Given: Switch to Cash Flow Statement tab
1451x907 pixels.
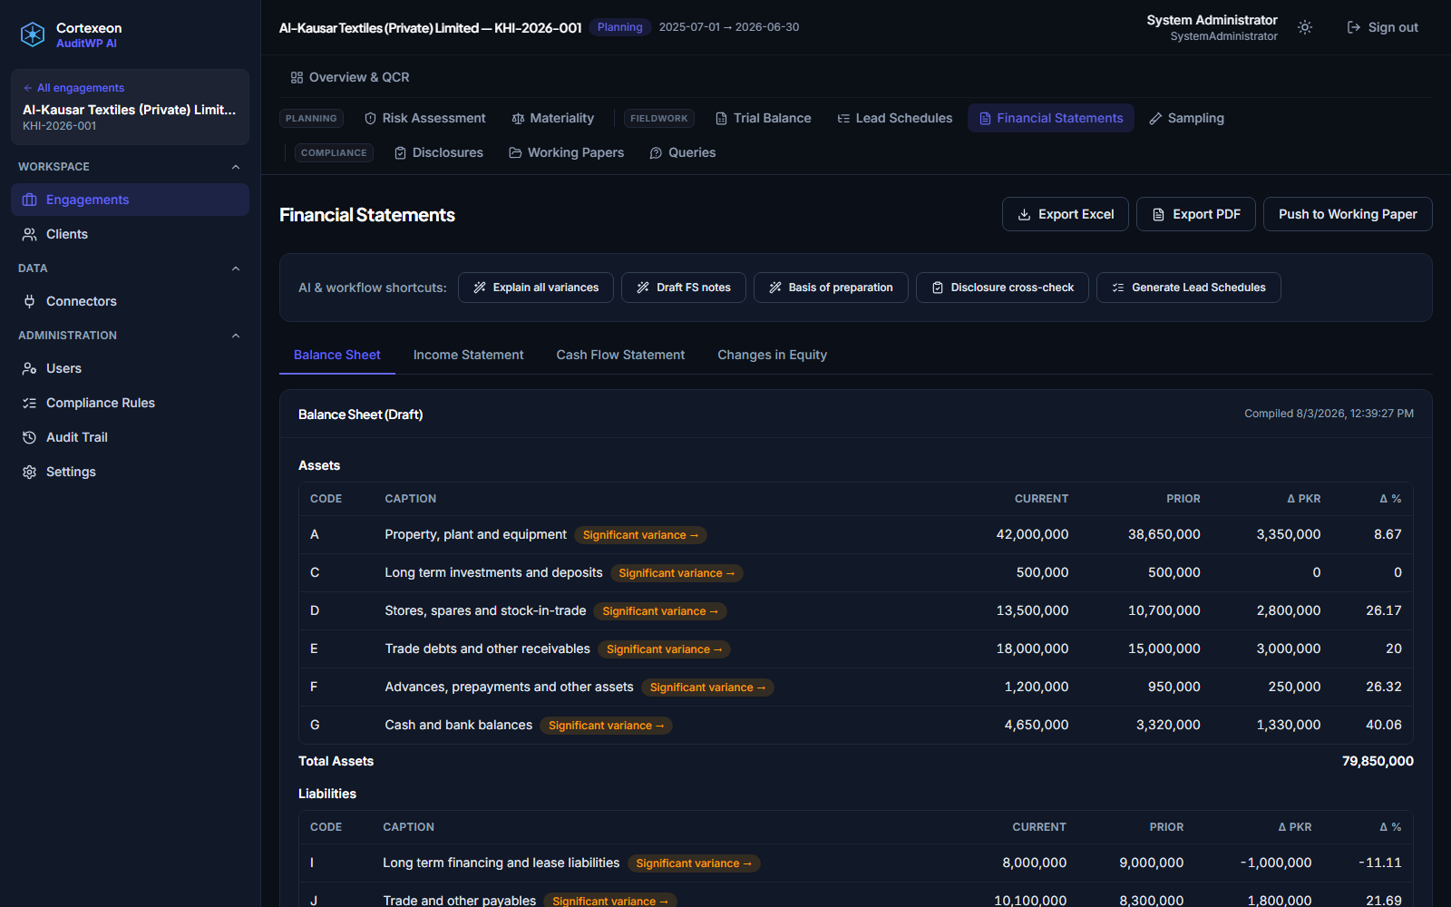Looking at the screenshot, I should (x=620, y=355).
